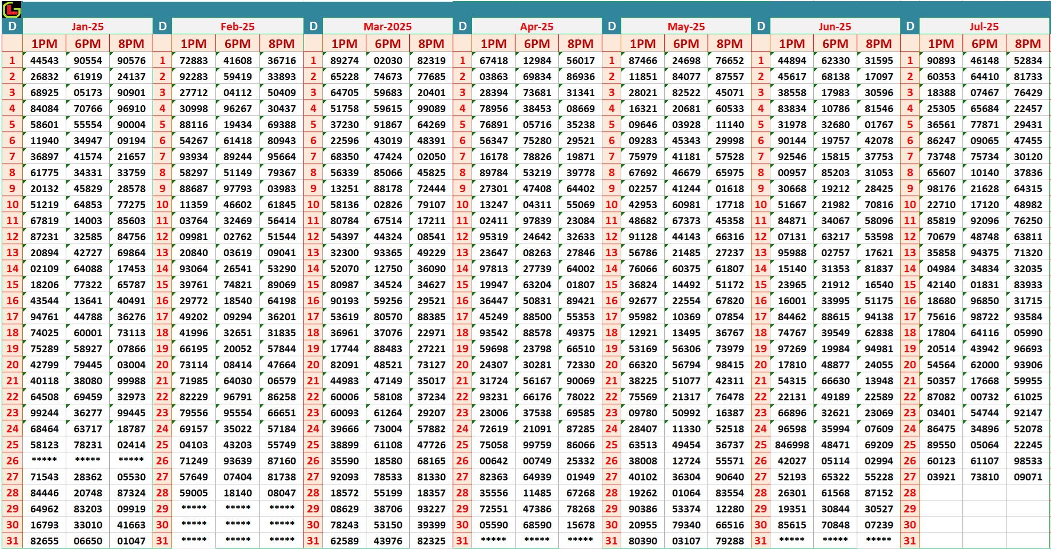1051x549 pixels.
Task: Select cell with value 79288
Action: coord(730,541)
